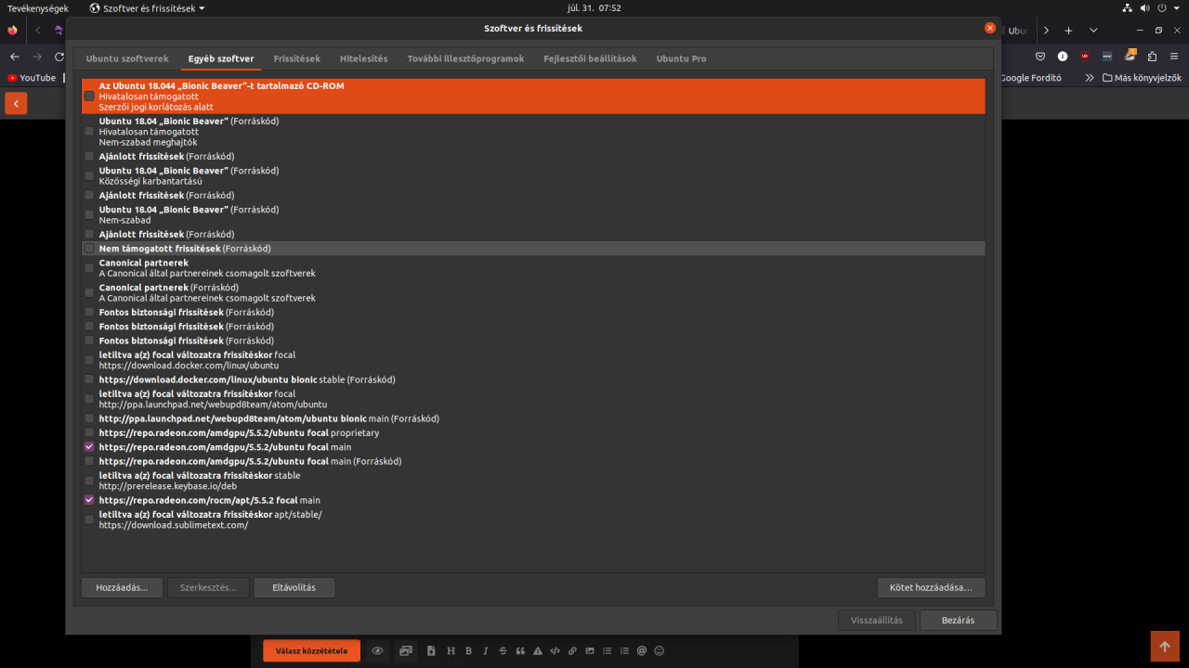Viewport: 1189px width, 668px height.
Task: Open the Firefox extensions puzzle icon
Action: [1152, 56]
